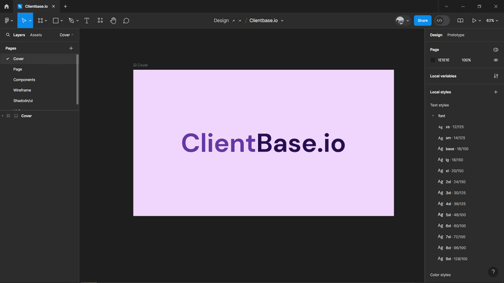The width and height of the screenshot is (504, 283).
Task: Select the Pen tool
Action: [x=71, y=21]
